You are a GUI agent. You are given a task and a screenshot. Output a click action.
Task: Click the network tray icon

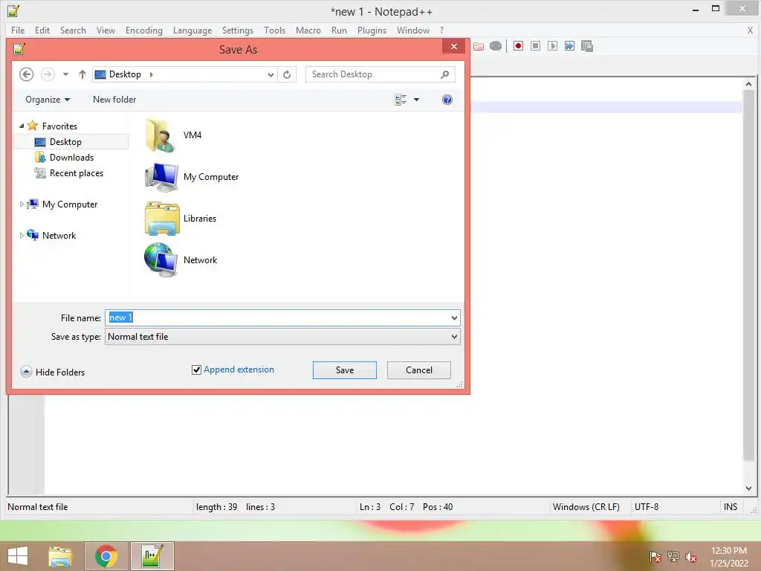click(673, 557)
